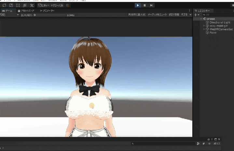234x151 pixels.
Task: Click the Step frame button
Action: [x=152, y=5]
